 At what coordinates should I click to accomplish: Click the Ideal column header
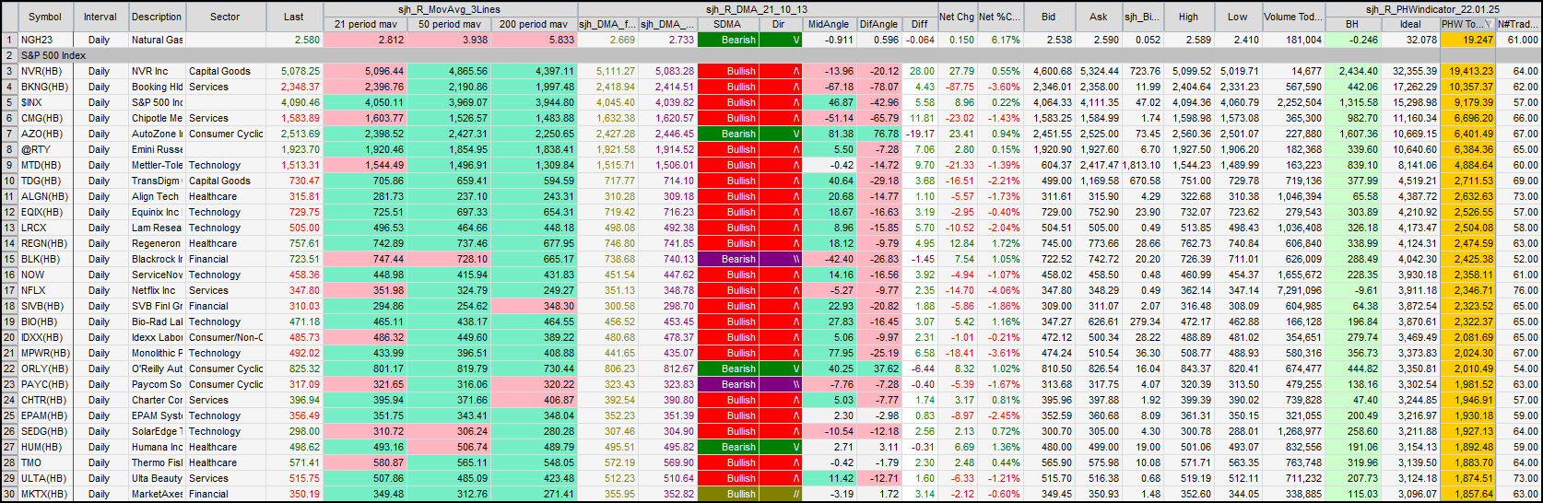click(1410, 24)
